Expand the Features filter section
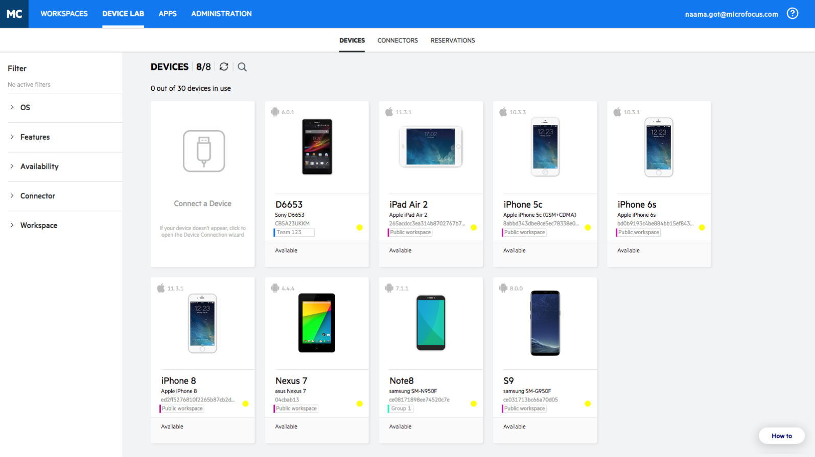Screen dimensions: 815x457 coord(65,137)
